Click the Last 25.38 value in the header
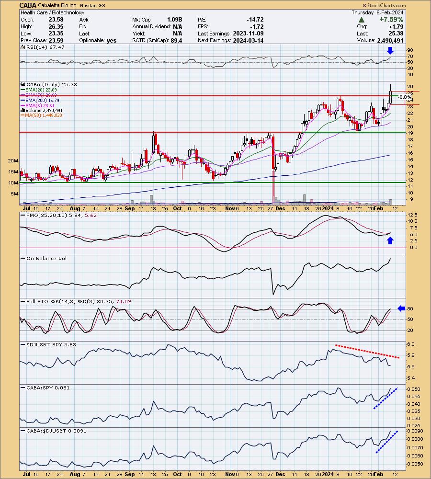 tap(396, 34)
